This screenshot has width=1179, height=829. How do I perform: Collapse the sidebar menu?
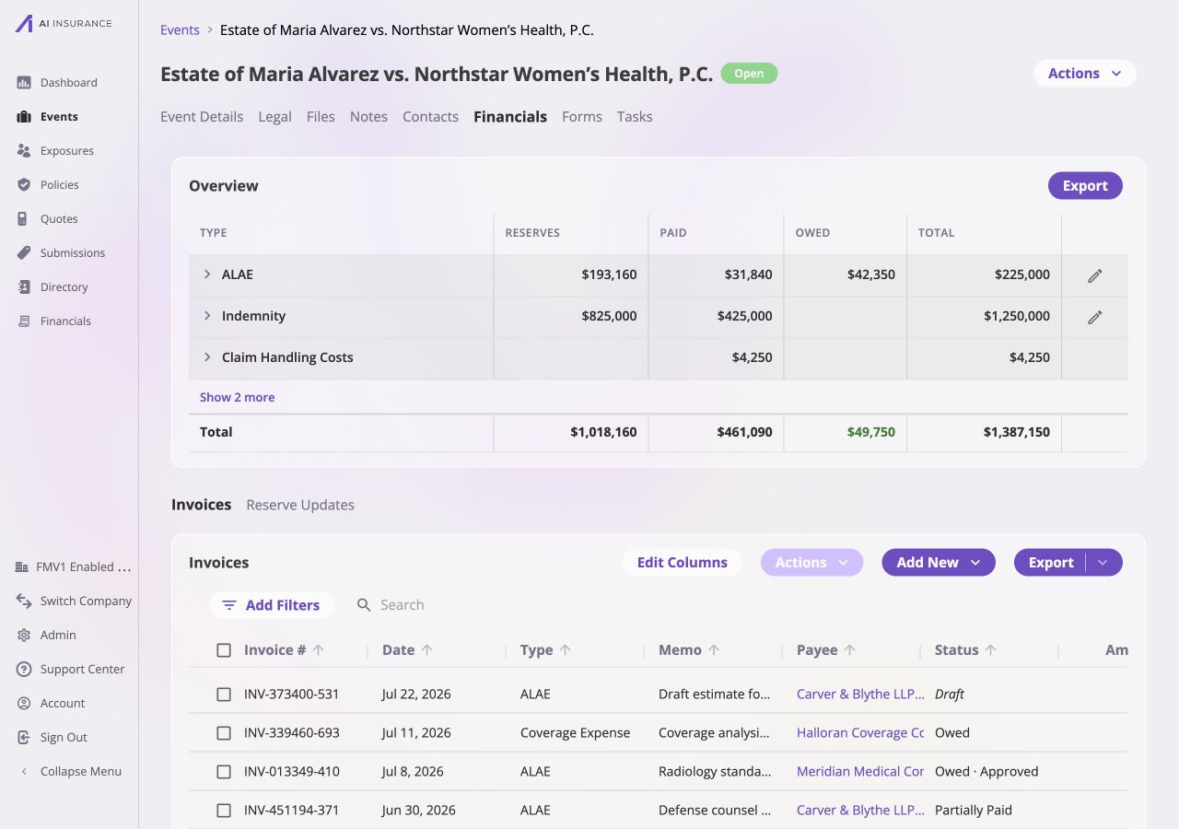click(71, 772)
